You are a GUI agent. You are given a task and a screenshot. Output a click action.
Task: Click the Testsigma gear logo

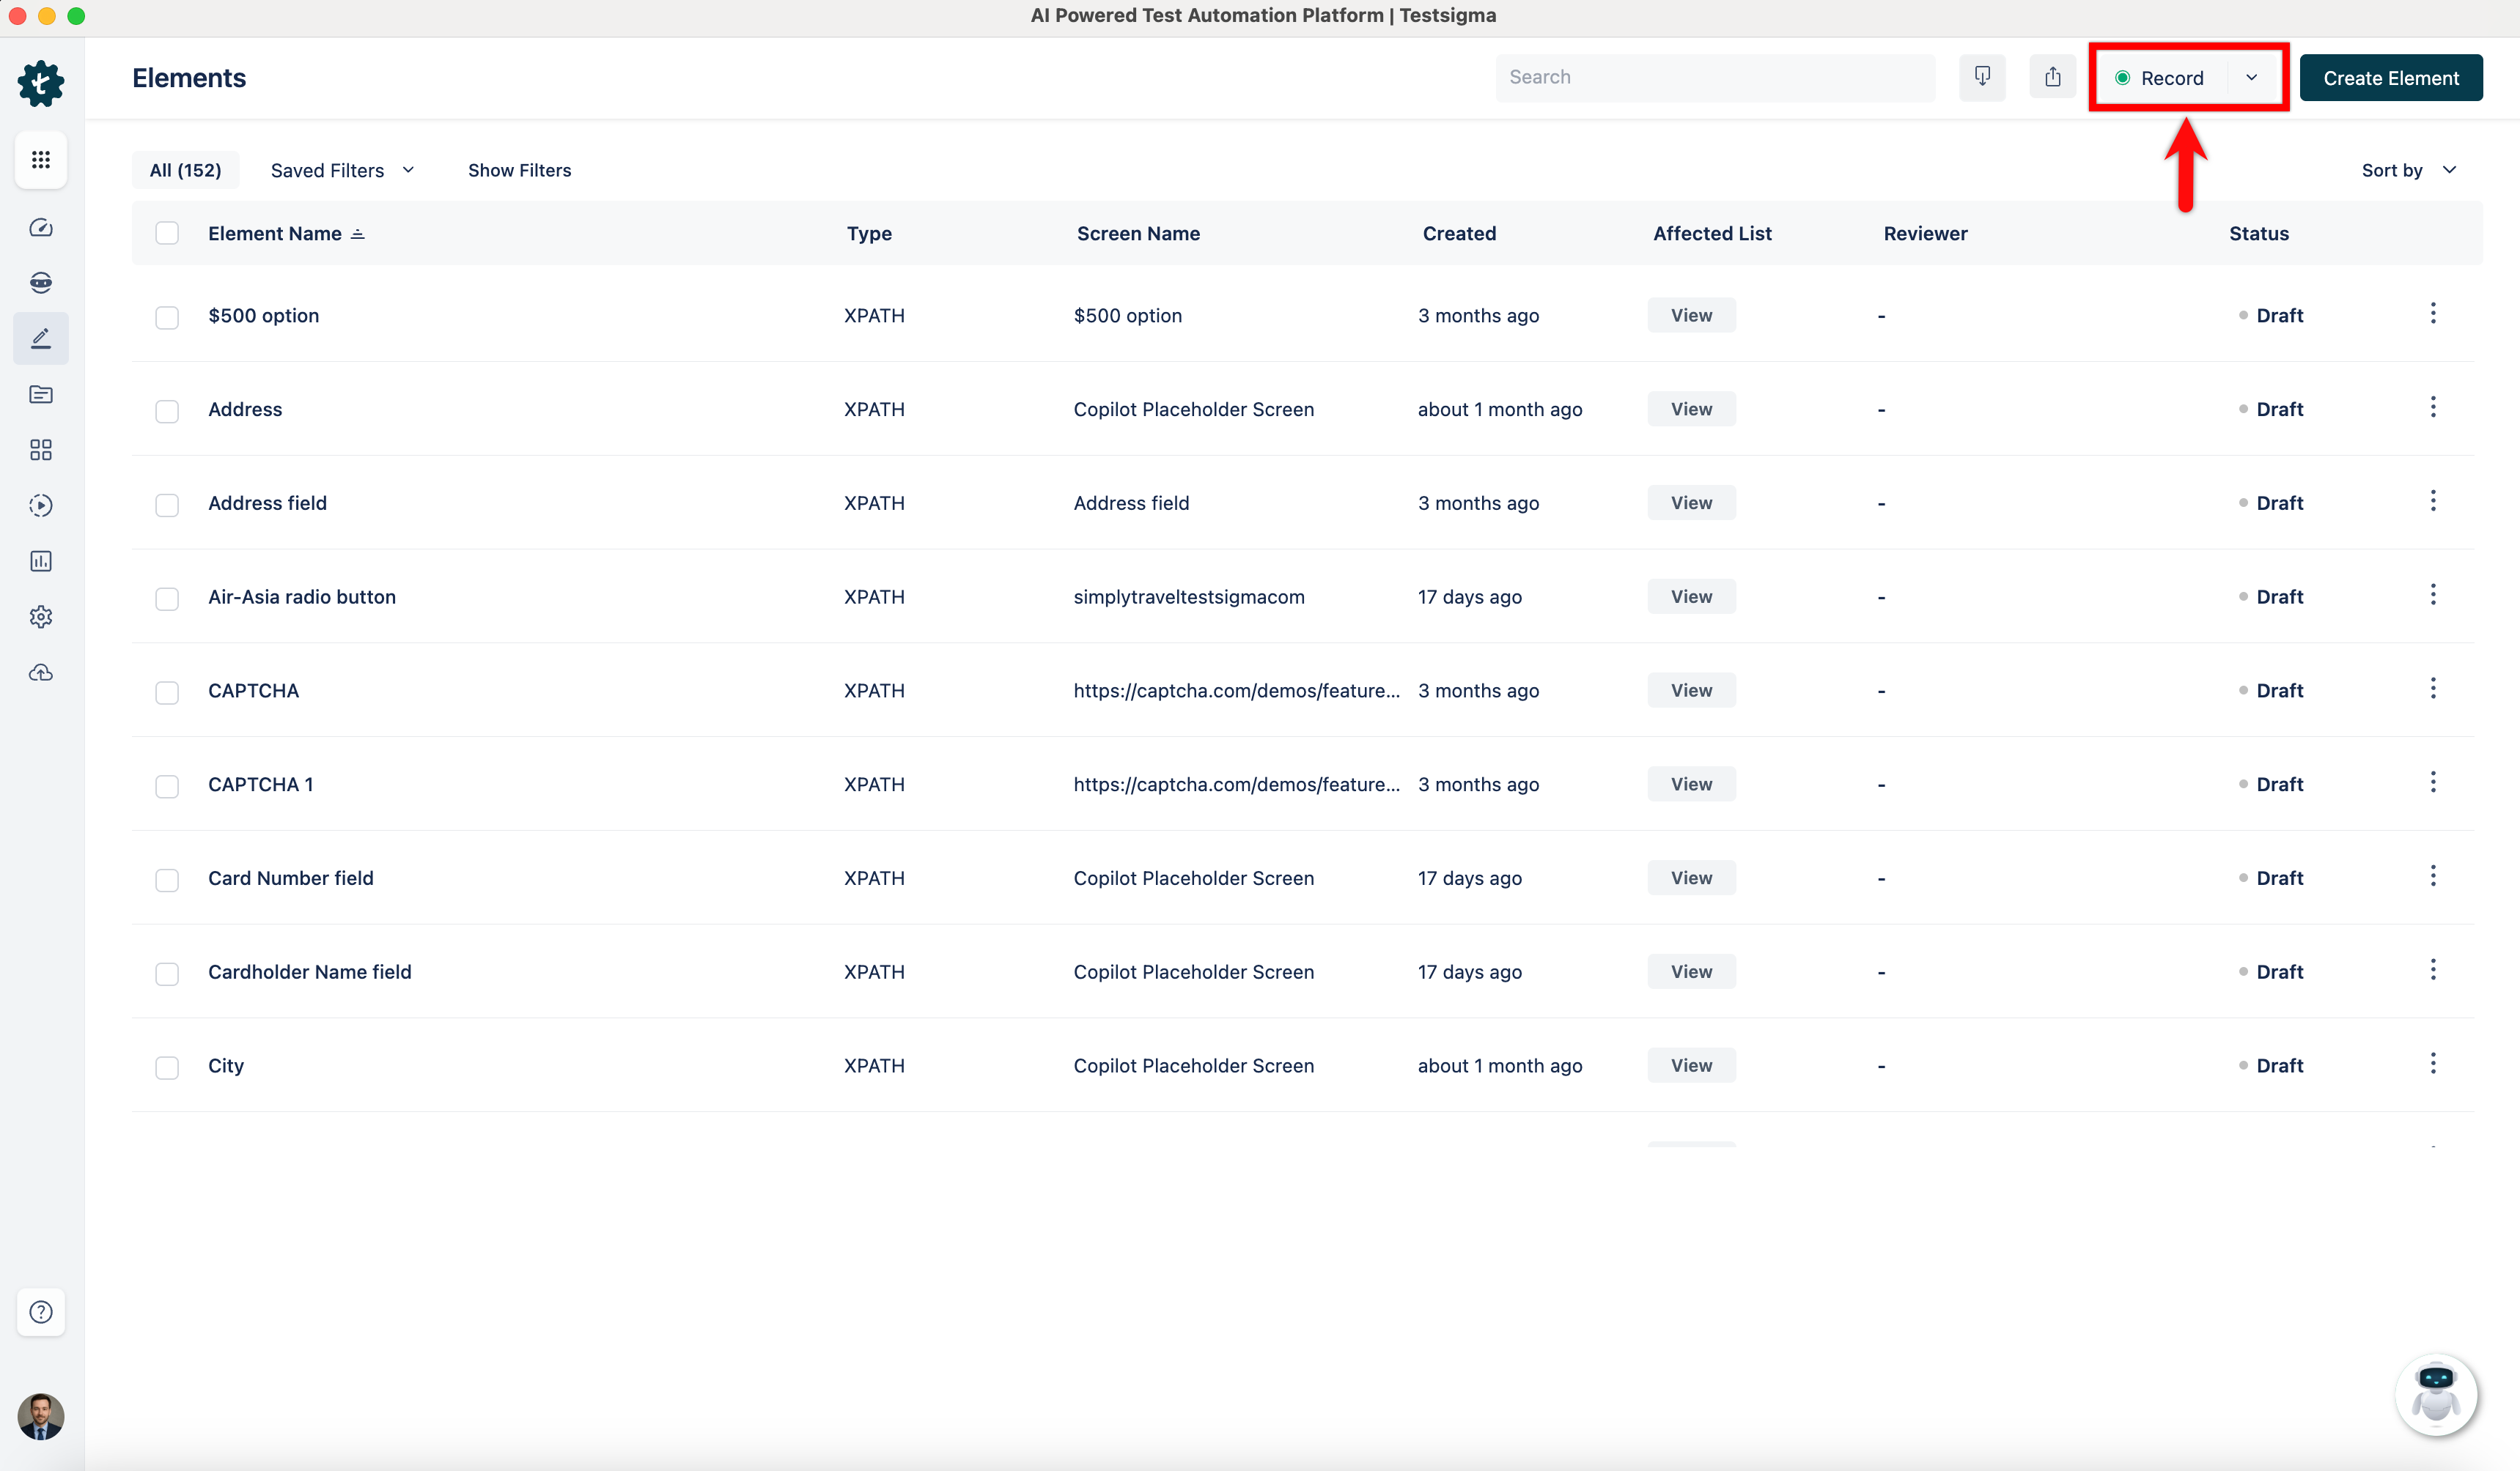point(41,83)
